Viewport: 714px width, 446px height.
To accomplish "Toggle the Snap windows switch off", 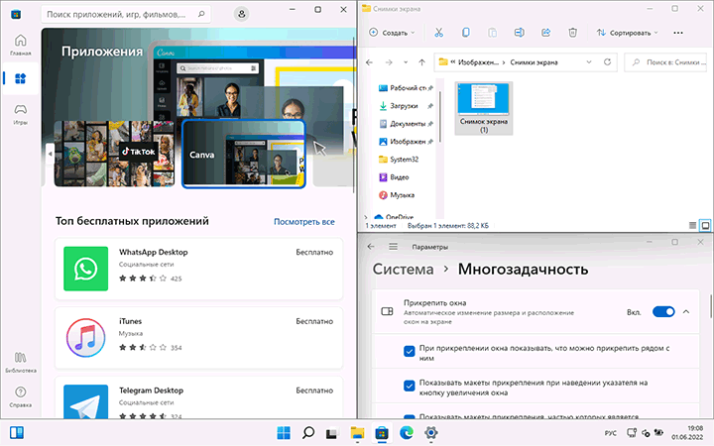I will (x=663, y=312).
